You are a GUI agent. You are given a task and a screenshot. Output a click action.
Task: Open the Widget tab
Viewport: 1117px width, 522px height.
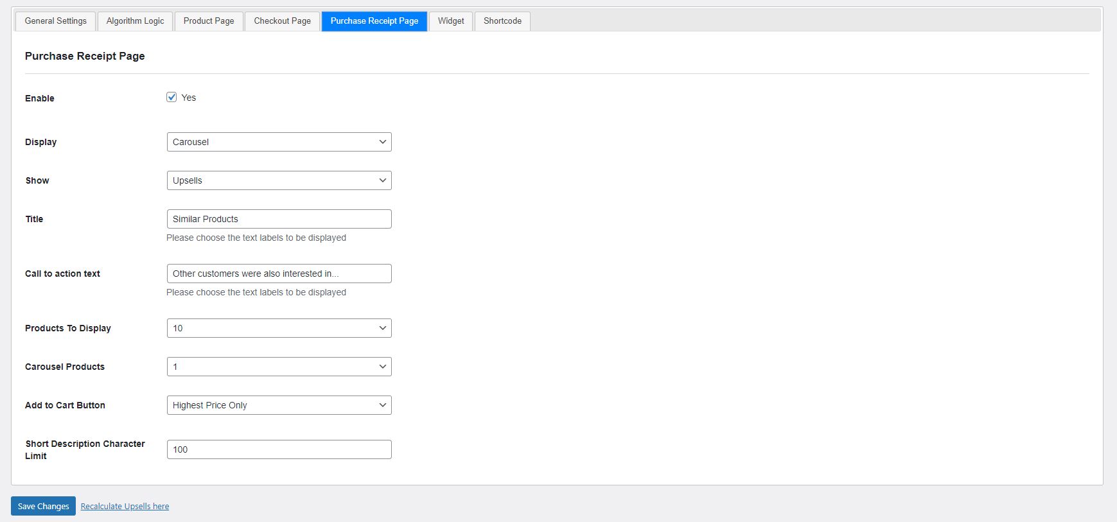(x=451, y=21)
